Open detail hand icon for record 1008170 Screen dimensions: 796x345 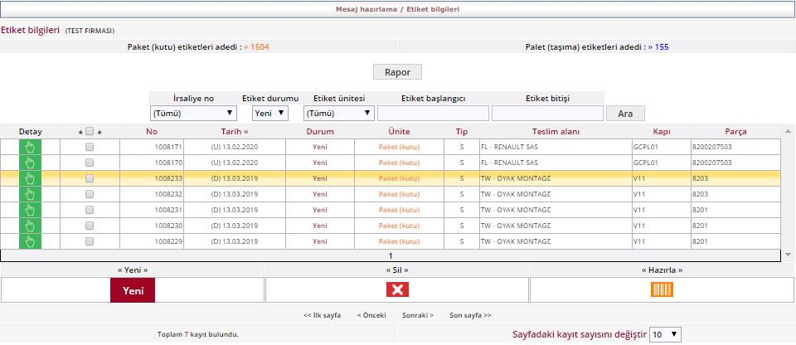coord(30,163)
